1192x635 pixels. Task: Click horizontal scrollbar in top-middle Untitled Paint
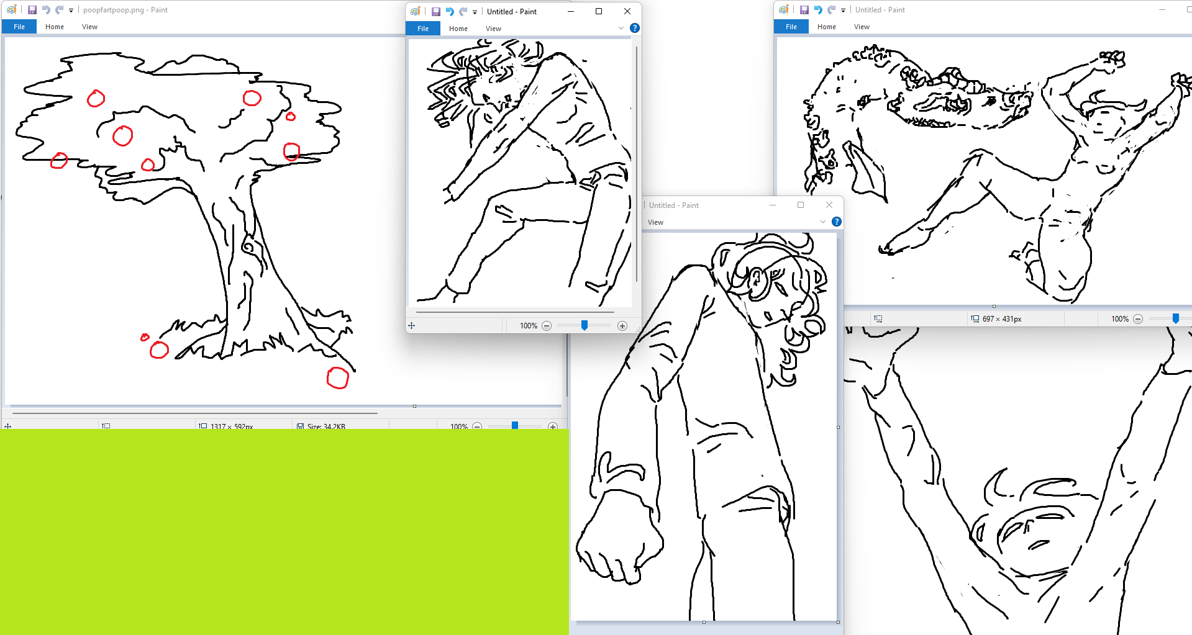point(515,312)
